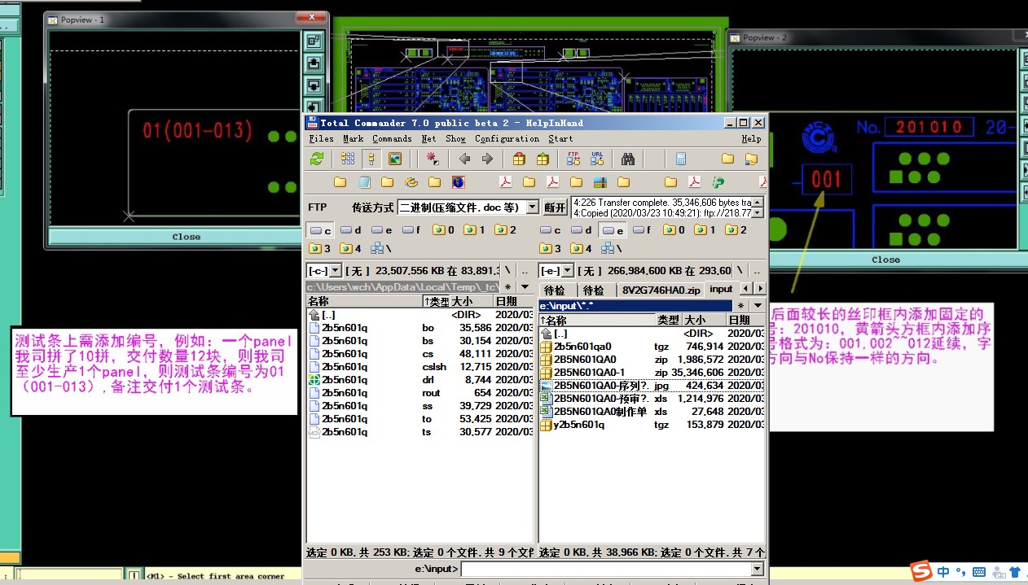Go forward with the right arrow icon
Screen dimensions: 1028x585
[x=487, y=159]
